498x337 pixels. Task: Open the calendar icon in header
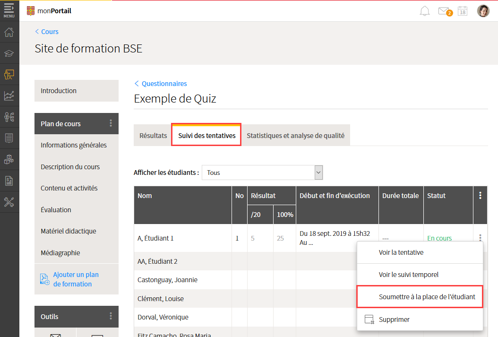(x=463, y=11)
